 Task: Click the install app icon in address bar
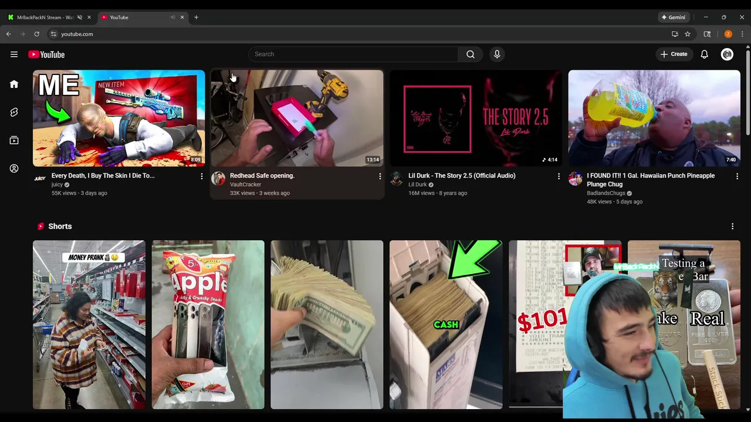pyautogui.click(x=675, y=34)
